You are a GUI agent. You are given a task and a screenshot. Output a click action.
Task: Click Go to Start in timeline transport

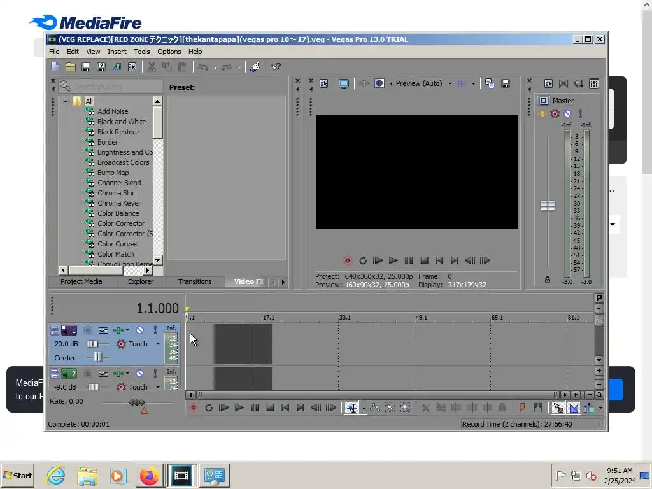[x=285, y=408]
